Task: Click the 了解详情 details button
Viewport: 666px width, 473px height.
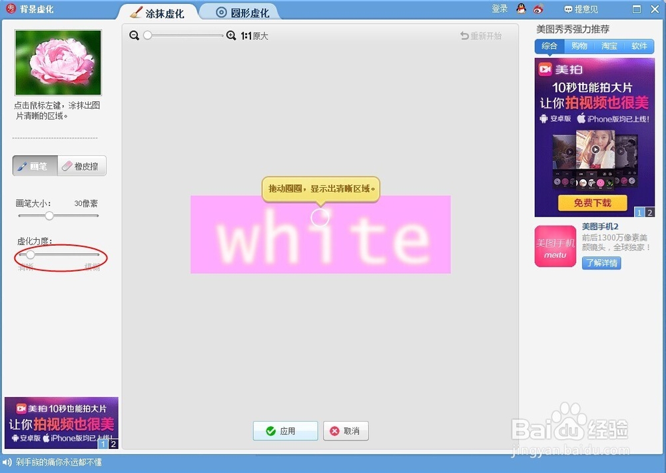Action: pyautogui.click(x=601, y=263)
